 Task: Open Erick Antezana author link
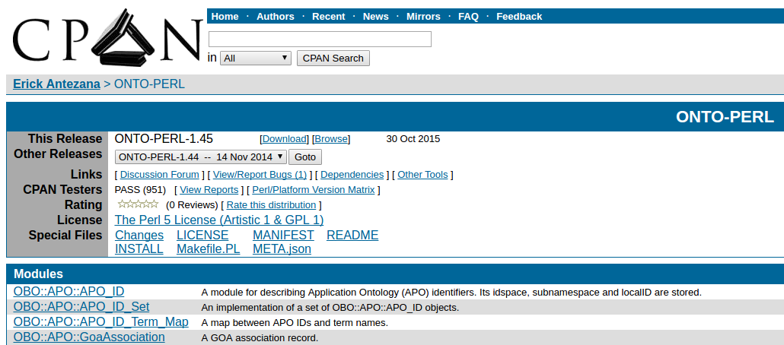pyautogui.click(x=56, y=84)
